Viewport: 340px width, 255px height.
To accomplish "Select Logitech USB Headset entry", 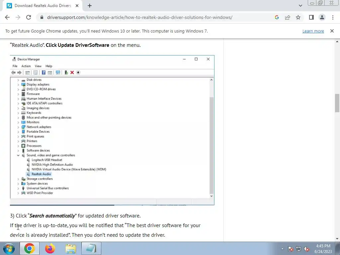I will 47,160.
